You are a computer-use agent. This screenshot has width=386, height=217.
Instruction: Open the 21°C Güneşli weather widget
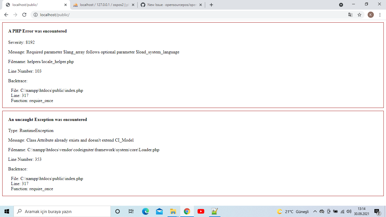point(294,211)
